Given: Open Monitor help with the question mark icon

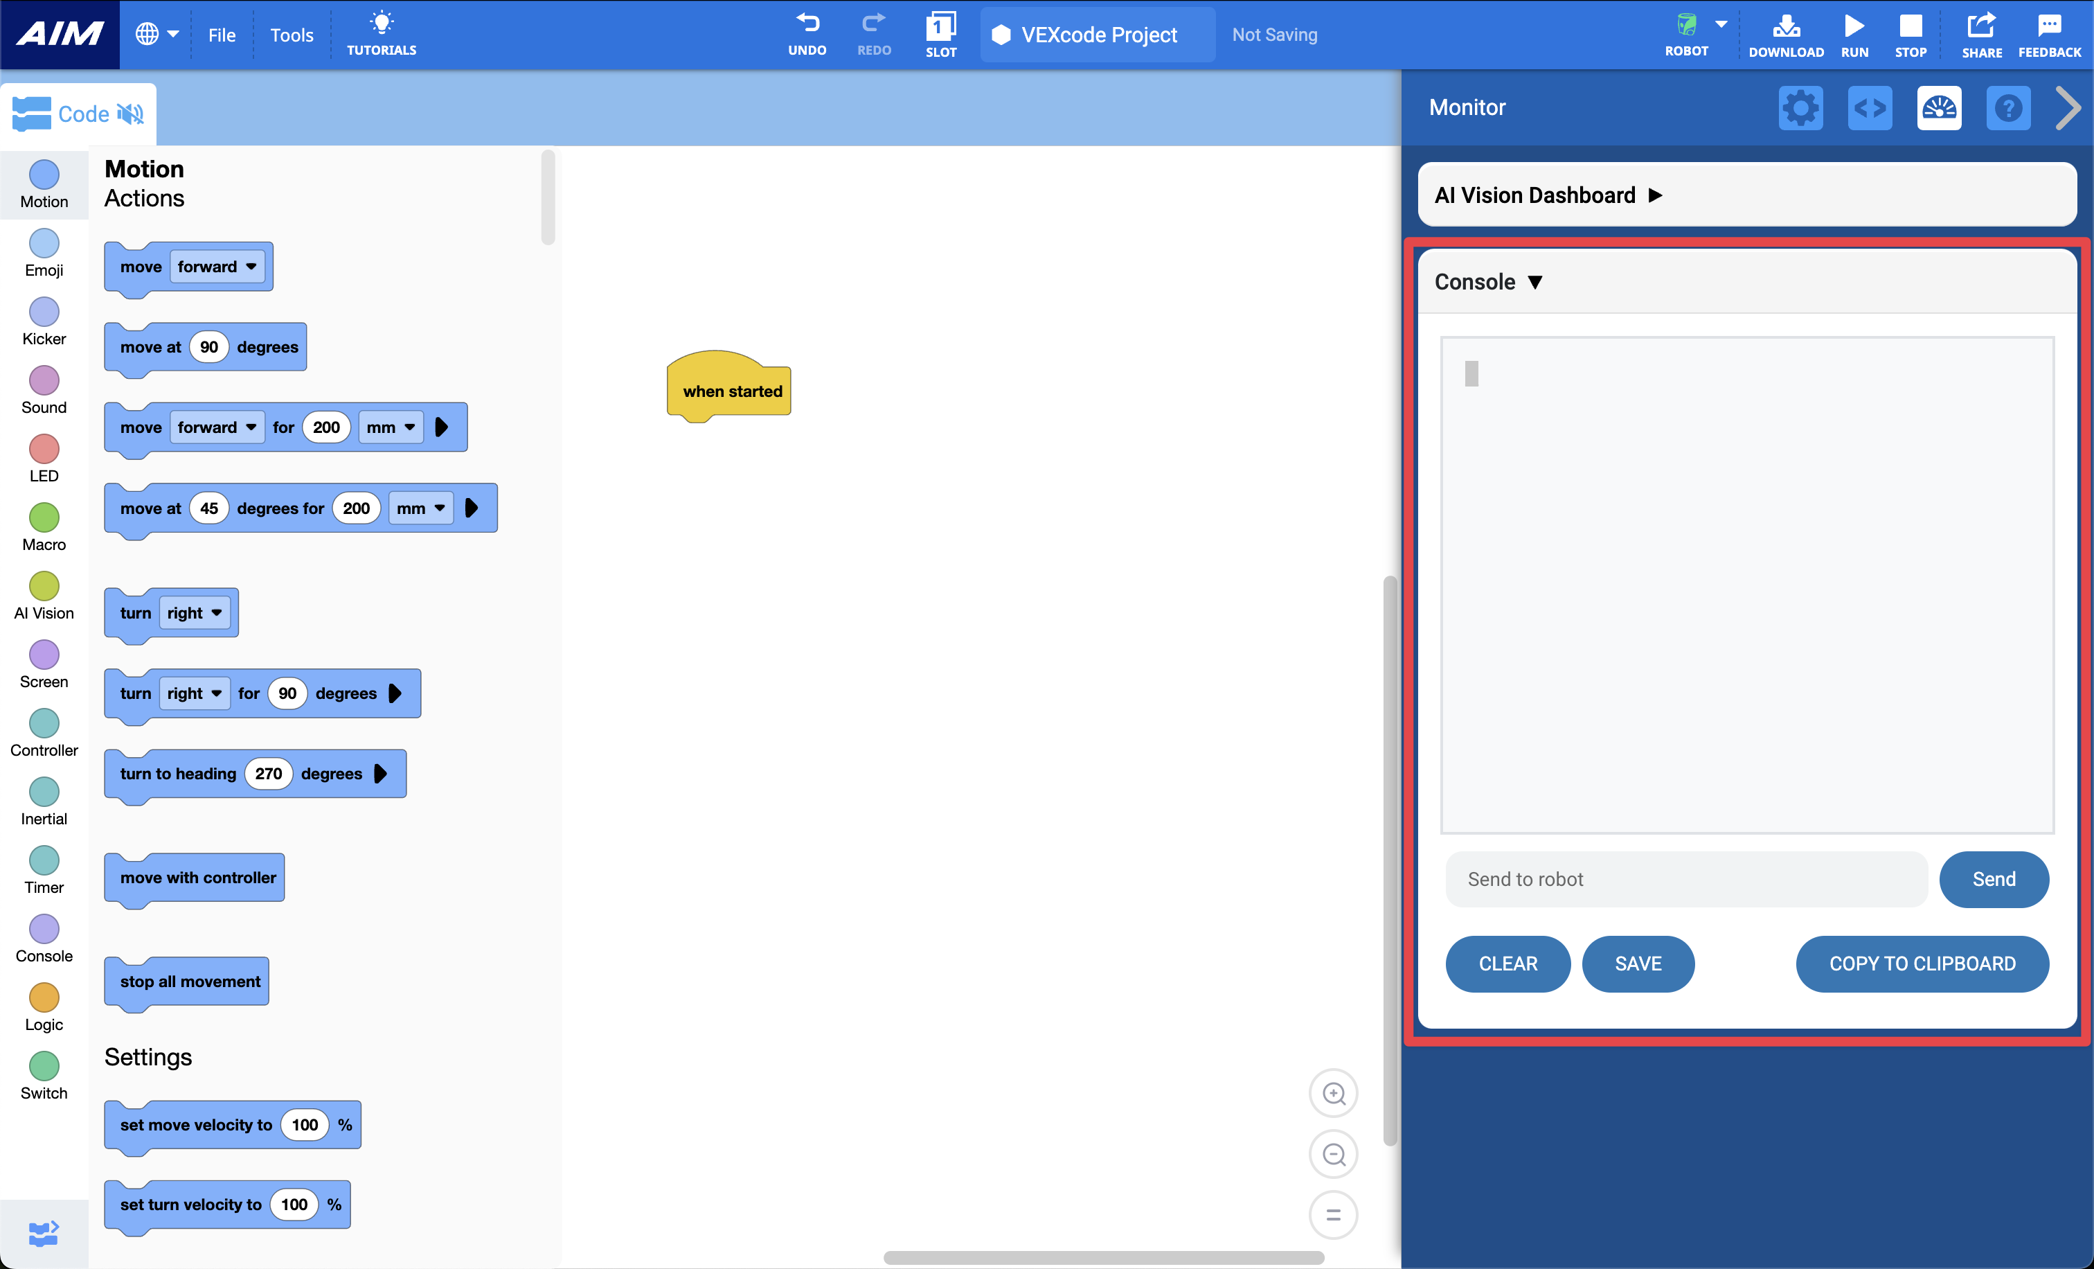Looking at the screenshot, I should tap(2008, 108).
